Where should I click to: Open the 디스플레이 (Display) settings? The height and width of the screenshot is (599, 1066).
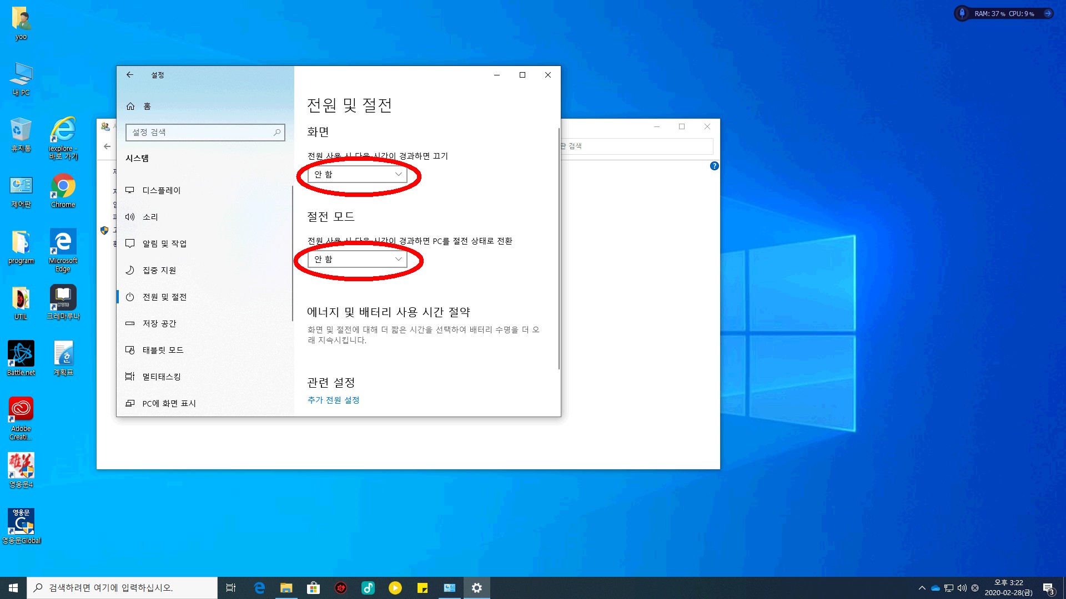(161, 190)
